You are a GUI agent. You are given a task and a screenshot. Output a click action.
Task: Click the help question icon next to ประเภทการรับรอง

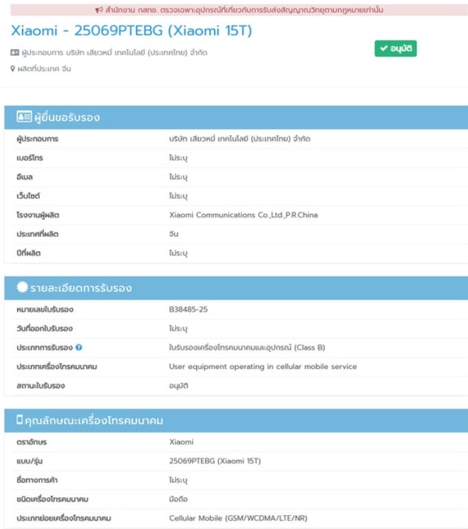coord(78,347)
